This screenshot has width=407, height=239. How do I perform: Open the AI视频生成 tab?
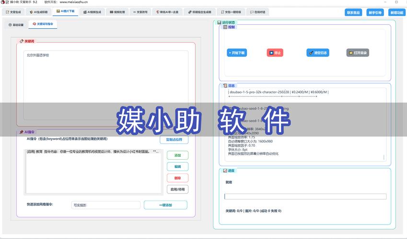pos(92,12)
